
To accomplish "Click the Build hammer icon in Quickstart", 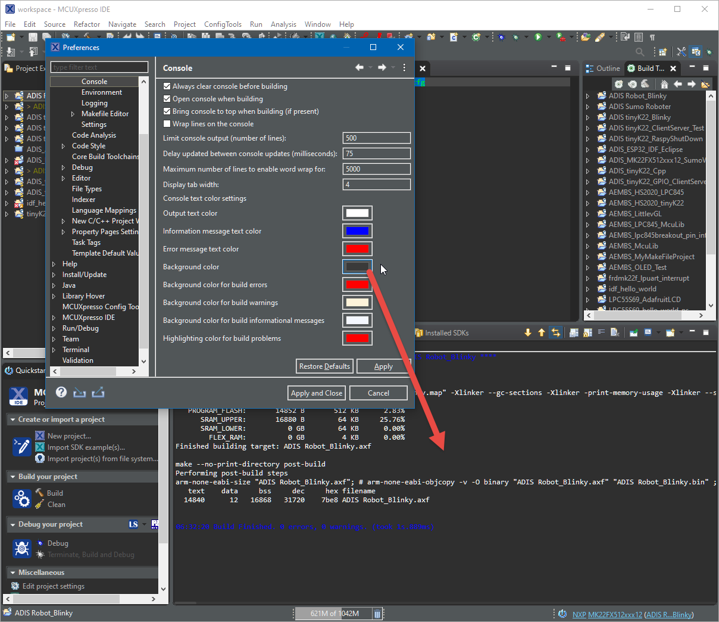I will click(40, 493).
